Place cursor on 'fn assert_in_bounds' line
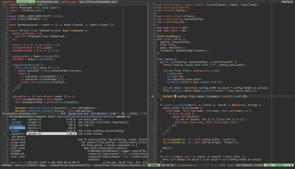 click(x=211, y=105)
